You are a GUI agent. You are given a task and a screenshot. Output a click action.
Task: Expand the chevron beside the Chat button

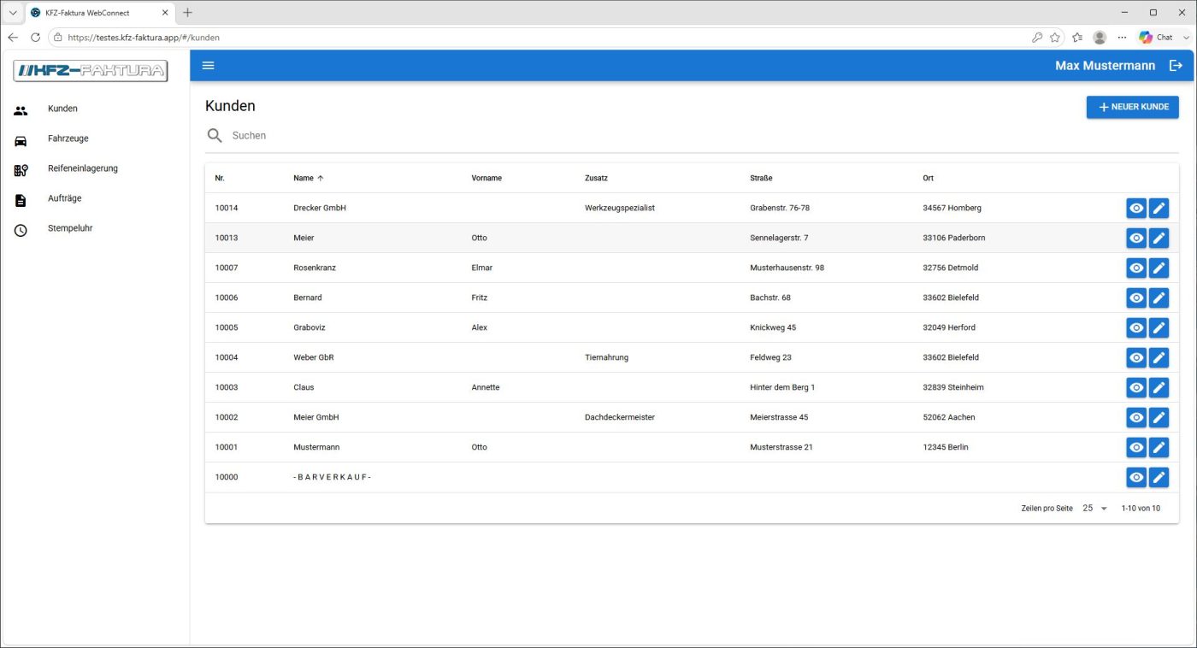pyautogui.click(x=1186, y=38)
